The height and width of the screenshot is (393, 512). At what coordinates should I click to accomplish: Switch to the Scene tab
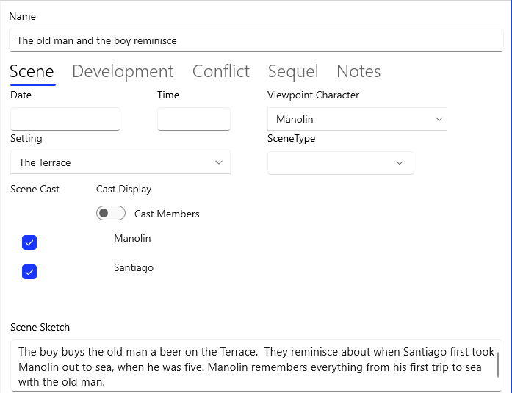(x=32, y=71)
